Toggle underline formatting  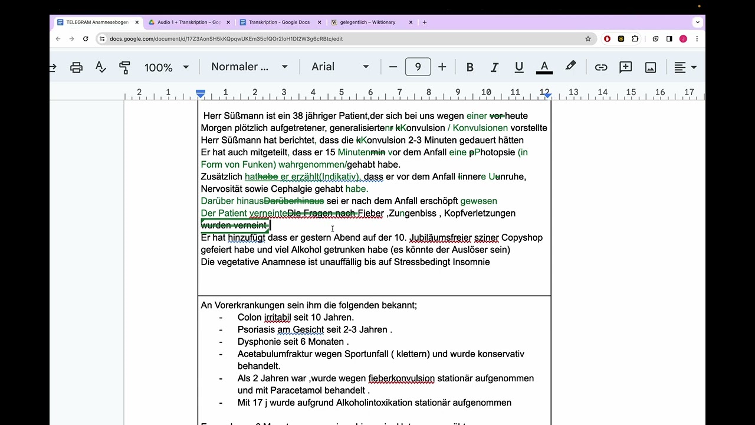point(519,67)
